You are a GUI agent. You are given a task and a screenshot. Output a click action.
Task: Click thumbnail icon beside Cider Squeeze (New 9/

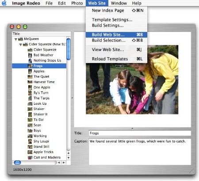tap(25, 44)
